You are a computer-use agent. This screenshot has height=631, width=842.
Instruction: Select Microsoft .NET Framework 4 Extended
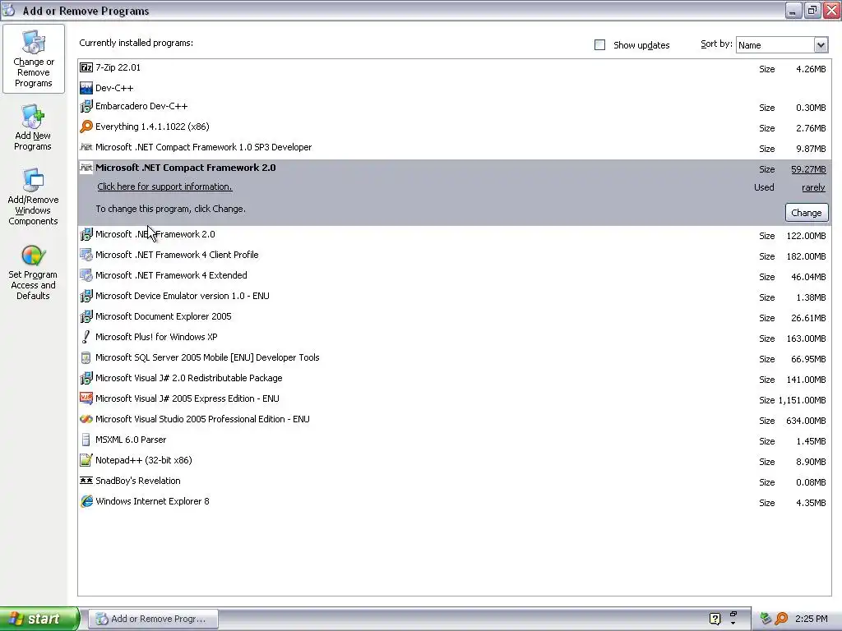[171, 275]
